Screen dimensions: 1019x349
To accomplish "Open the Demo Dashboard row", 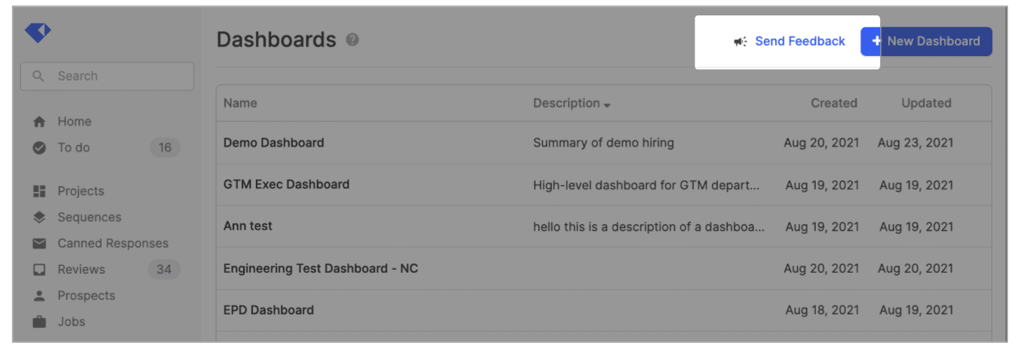I will (273, 143).
